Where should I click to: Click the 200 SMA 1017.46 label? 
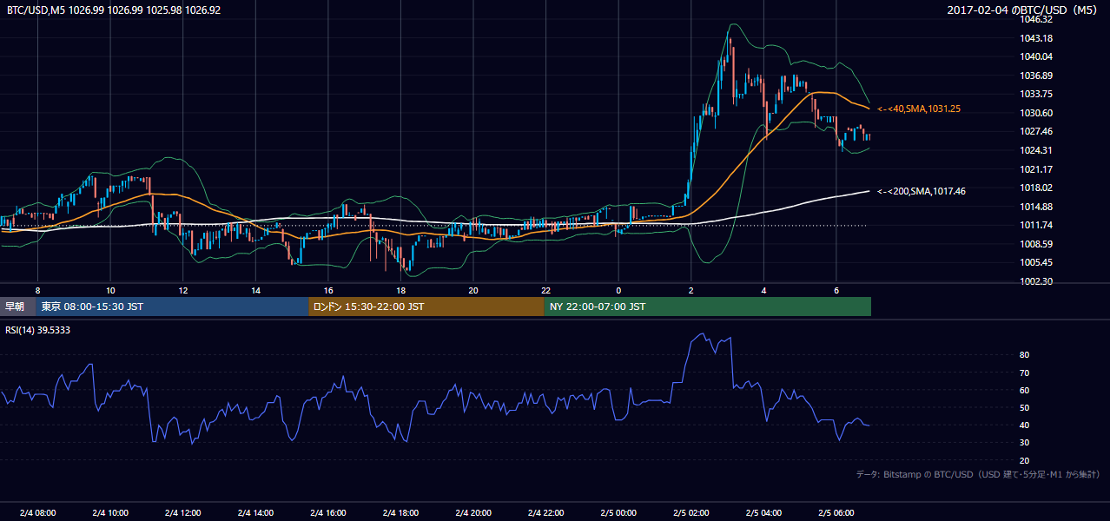coord(921,191)
